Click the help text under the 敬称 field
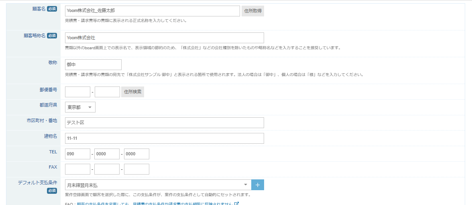This screenshot has height=205, width=472. (x=214, y=75)
